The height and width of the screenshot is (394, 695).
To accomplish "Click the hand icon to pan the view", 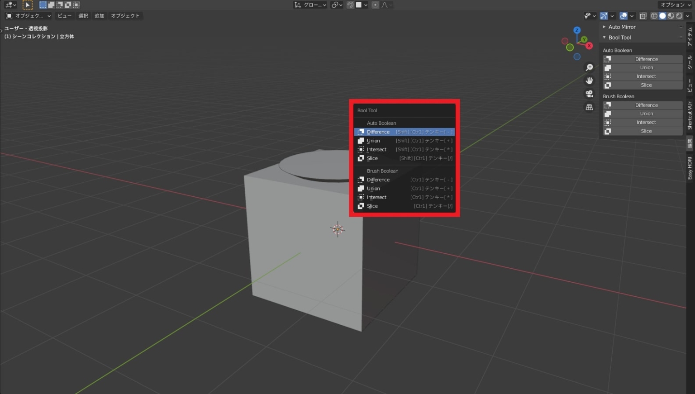I will coord(589,81).
